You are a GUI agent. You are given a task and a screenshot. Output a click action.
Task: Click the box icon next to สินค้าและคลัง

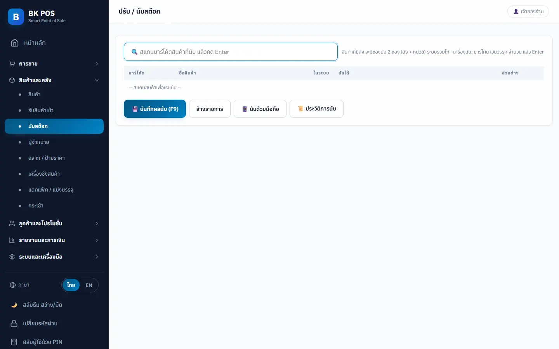(x=12, y=80)
